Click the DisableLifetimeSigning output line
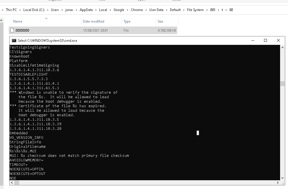This screenshot has width=288, height=189. pyautogui.click(x=34, y=65)
